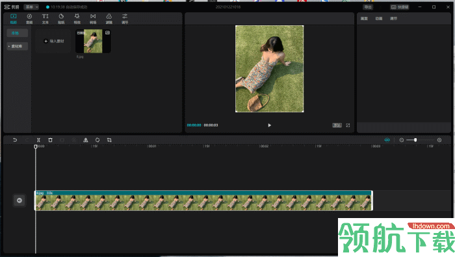Viewport: 455px width, 257px height.
Task: Click 导入素材 to import media
Action: click(x=53, y=41)
